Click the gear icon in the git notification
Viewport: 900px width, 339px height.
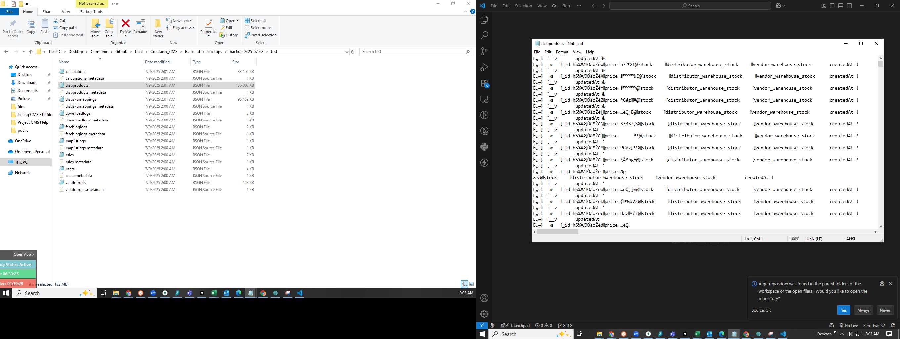click(882, 284)
